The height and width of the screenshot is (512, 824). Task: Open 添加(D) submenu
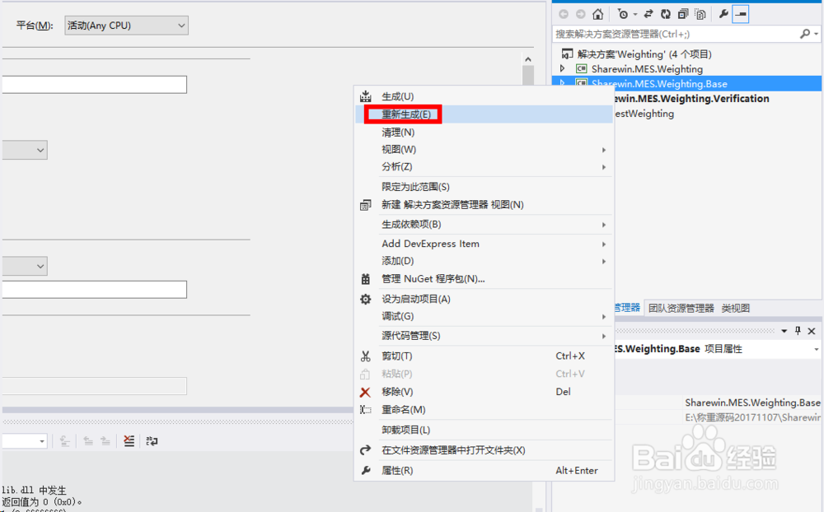tap(484, 261)
